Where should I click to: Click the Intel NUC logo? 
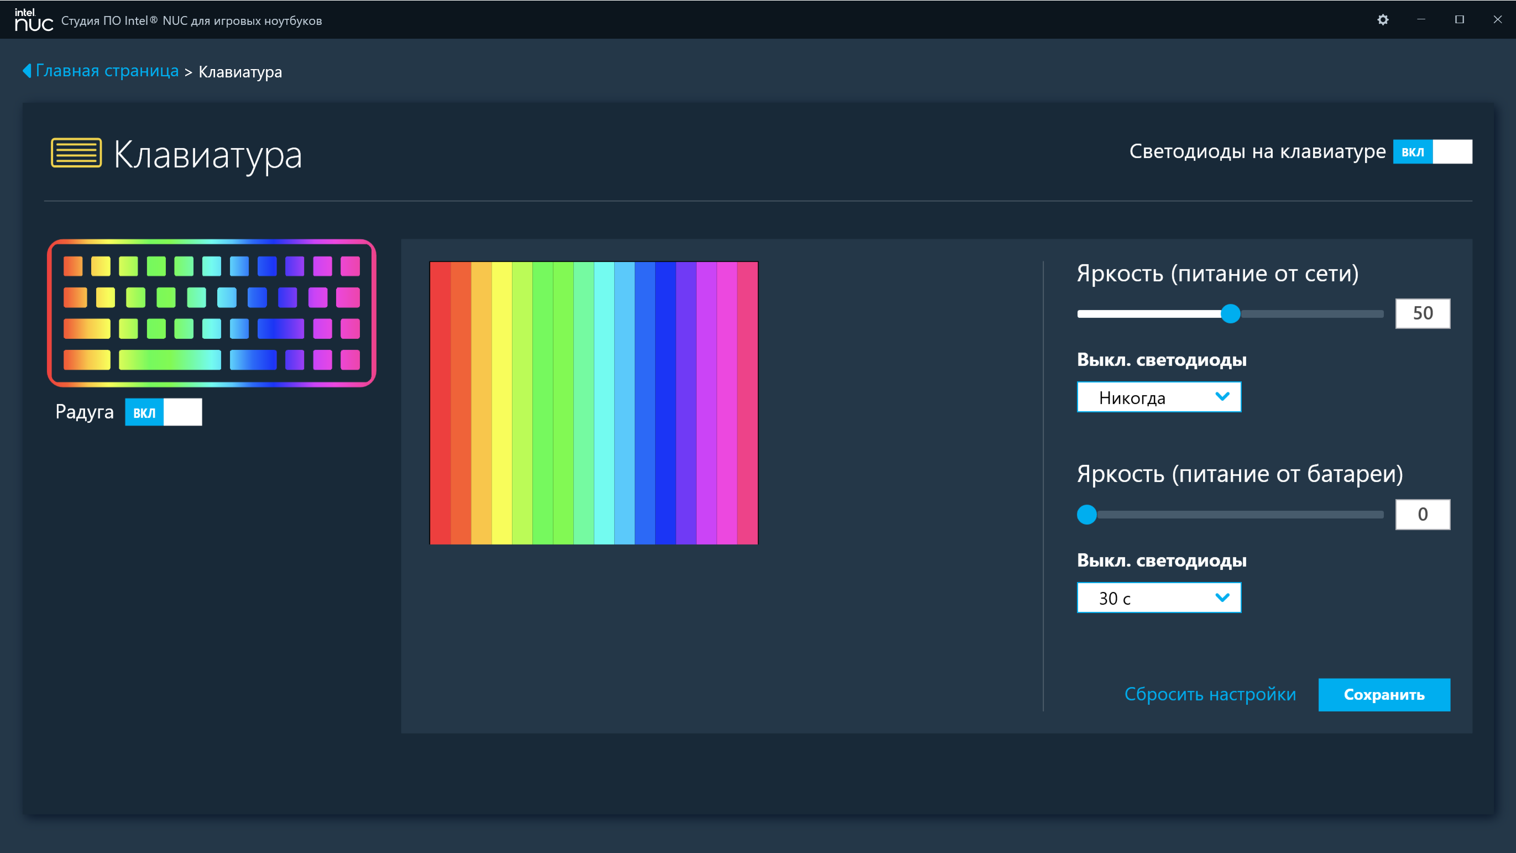[x=33, y=20]
